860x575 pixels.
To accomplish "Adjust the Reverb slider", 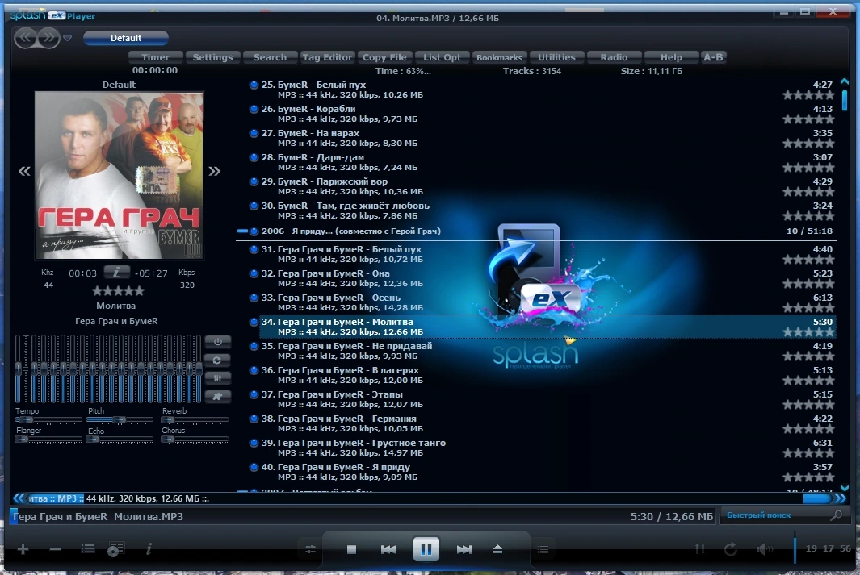I will (x=194, y=420).
